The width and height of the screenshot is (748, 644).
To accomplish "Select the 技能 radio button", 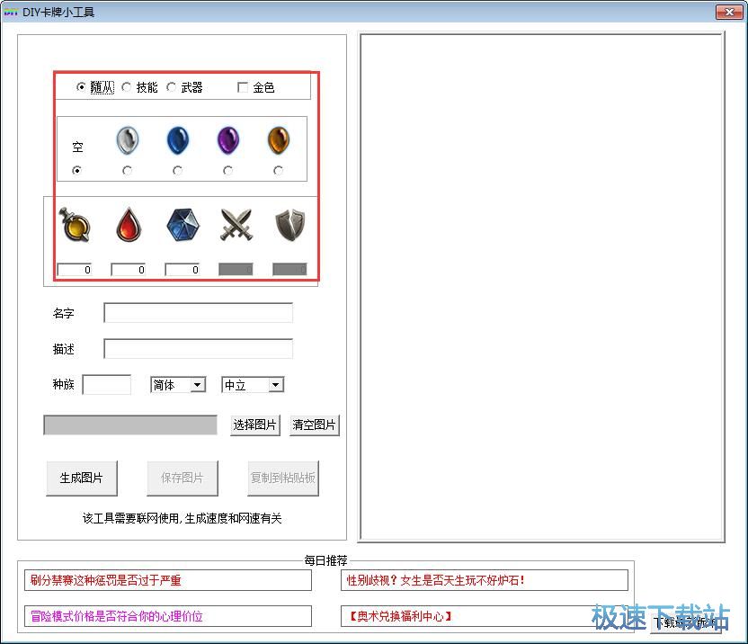I will click(x=127, y=87).
